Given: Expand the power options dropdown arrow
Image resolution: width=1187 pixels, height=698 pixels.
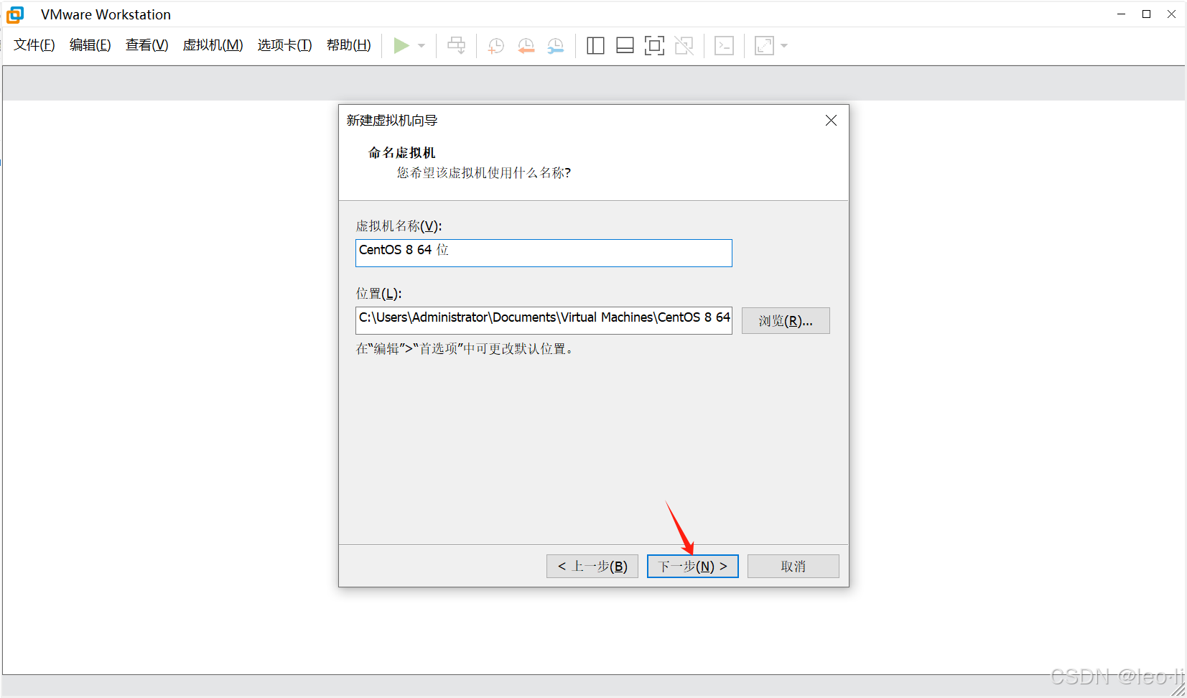Looking at the screenshot, I should [x=422, y=46].
